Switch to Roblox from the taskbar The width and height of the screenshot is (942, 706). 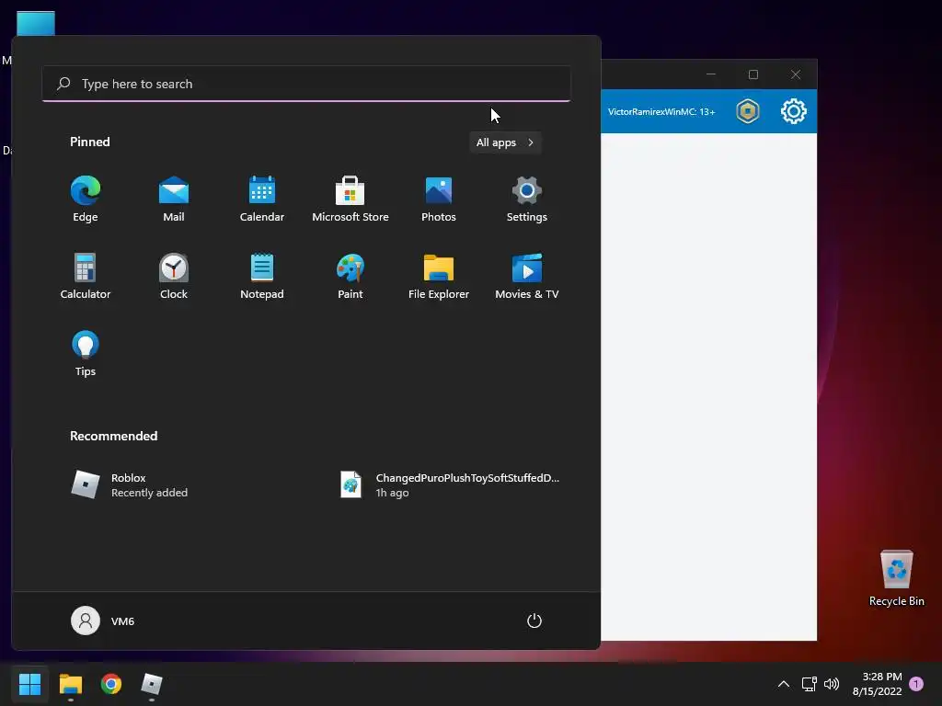[152, 684]
